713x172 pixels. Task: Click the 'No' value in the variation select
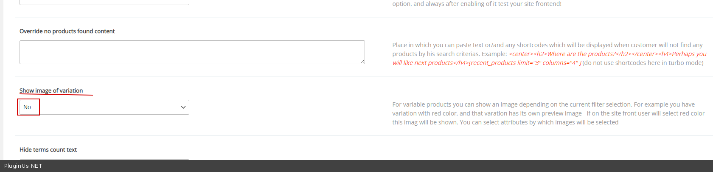(x=27, y=107)
